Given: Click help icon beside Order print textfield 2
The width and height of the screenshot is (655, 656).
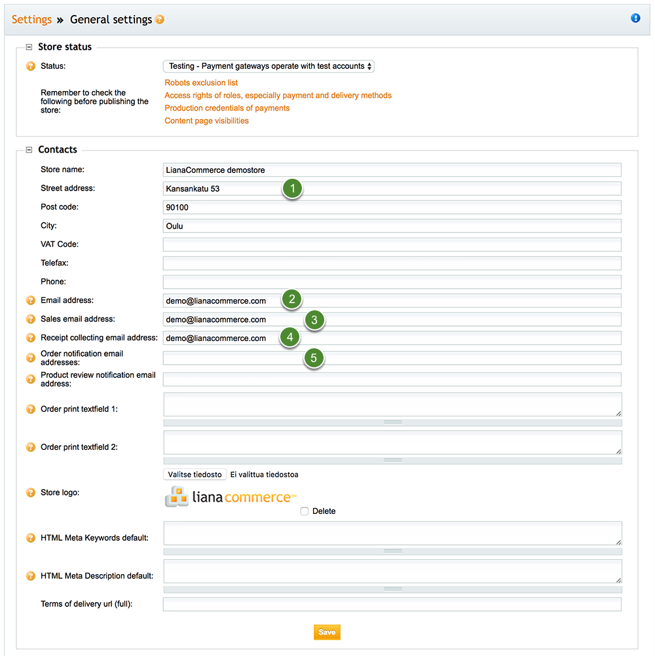Looking at the screenshot, I should tap(31, 447).
